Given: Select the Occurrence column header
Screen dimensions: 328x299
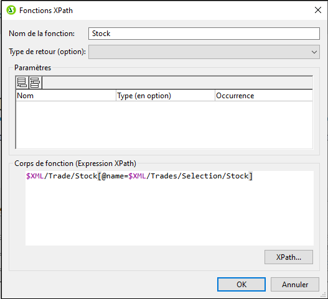Looking at the screenshot, I should click(x=264, y=96).
